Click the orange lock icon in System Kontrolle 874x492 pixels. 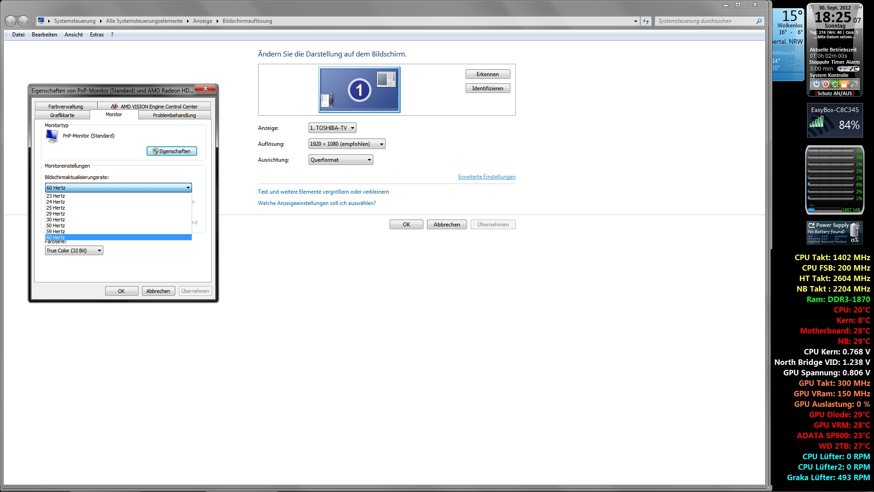click(x=844, y=84)
